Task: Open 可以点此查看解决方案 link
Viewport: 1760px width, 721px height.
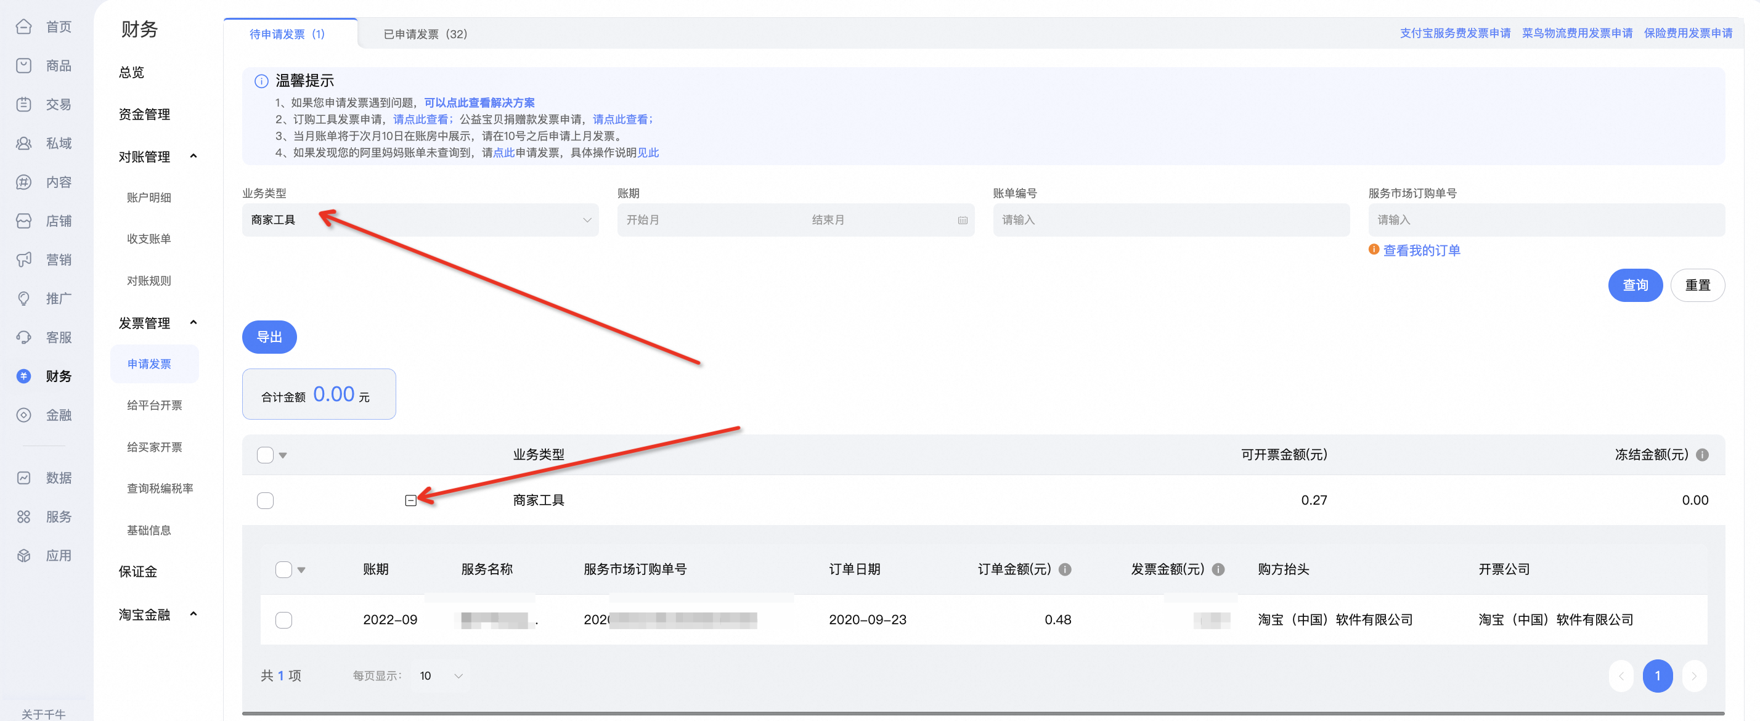Action: (x=479, y=103)
